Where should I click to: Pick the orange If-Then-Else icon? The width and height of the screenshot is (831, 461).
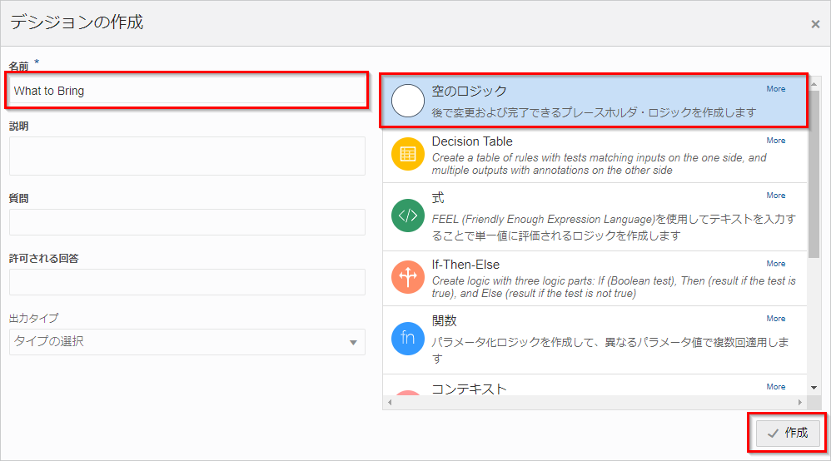click(x=407, y=279)
